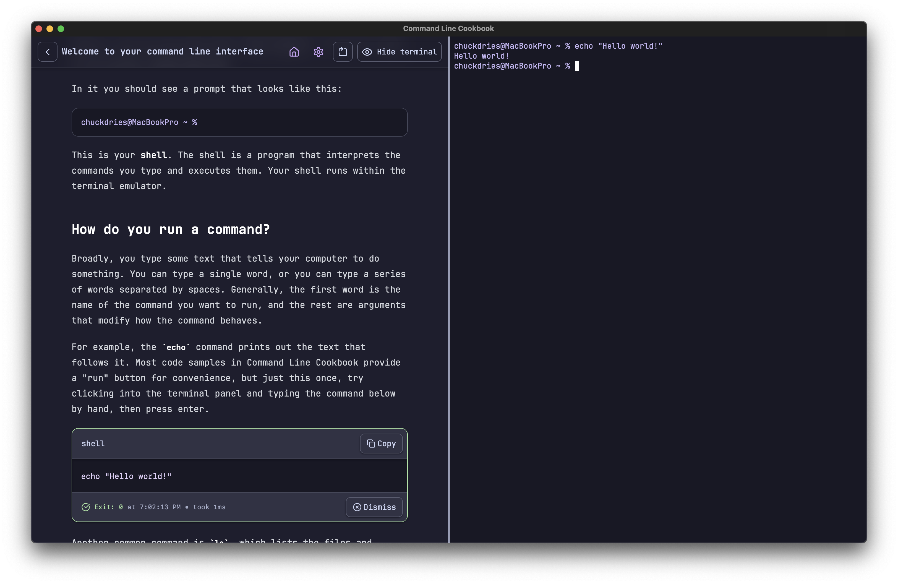
Task: Click the shell label of code block
Action: point(93,444)
